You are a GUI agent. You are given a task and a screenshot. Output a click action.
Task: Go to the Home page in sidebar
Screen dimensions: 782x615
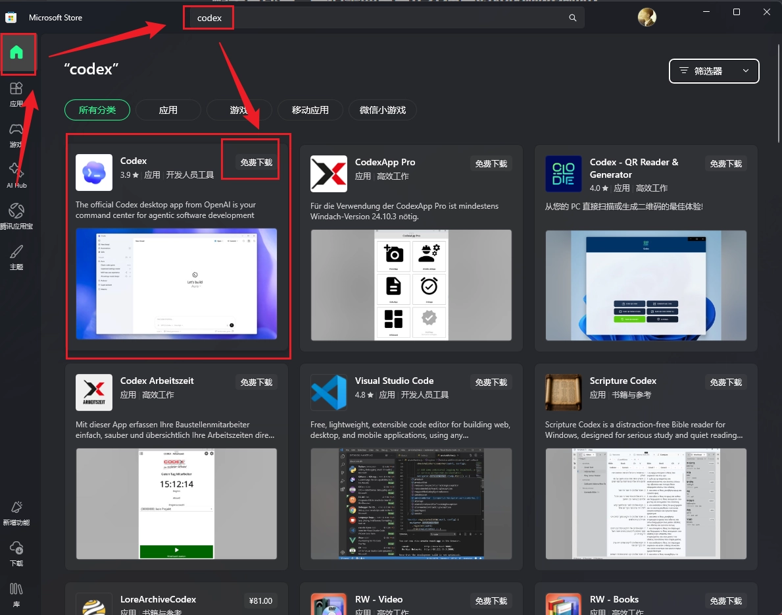16,53
